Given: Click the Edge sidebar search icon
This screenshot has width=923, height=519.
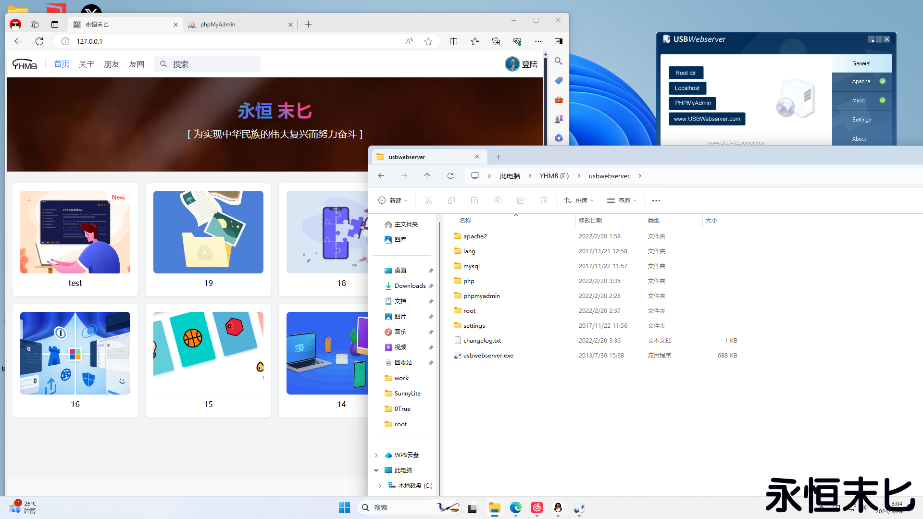Looking at the screenshot, I should [558, 61].
